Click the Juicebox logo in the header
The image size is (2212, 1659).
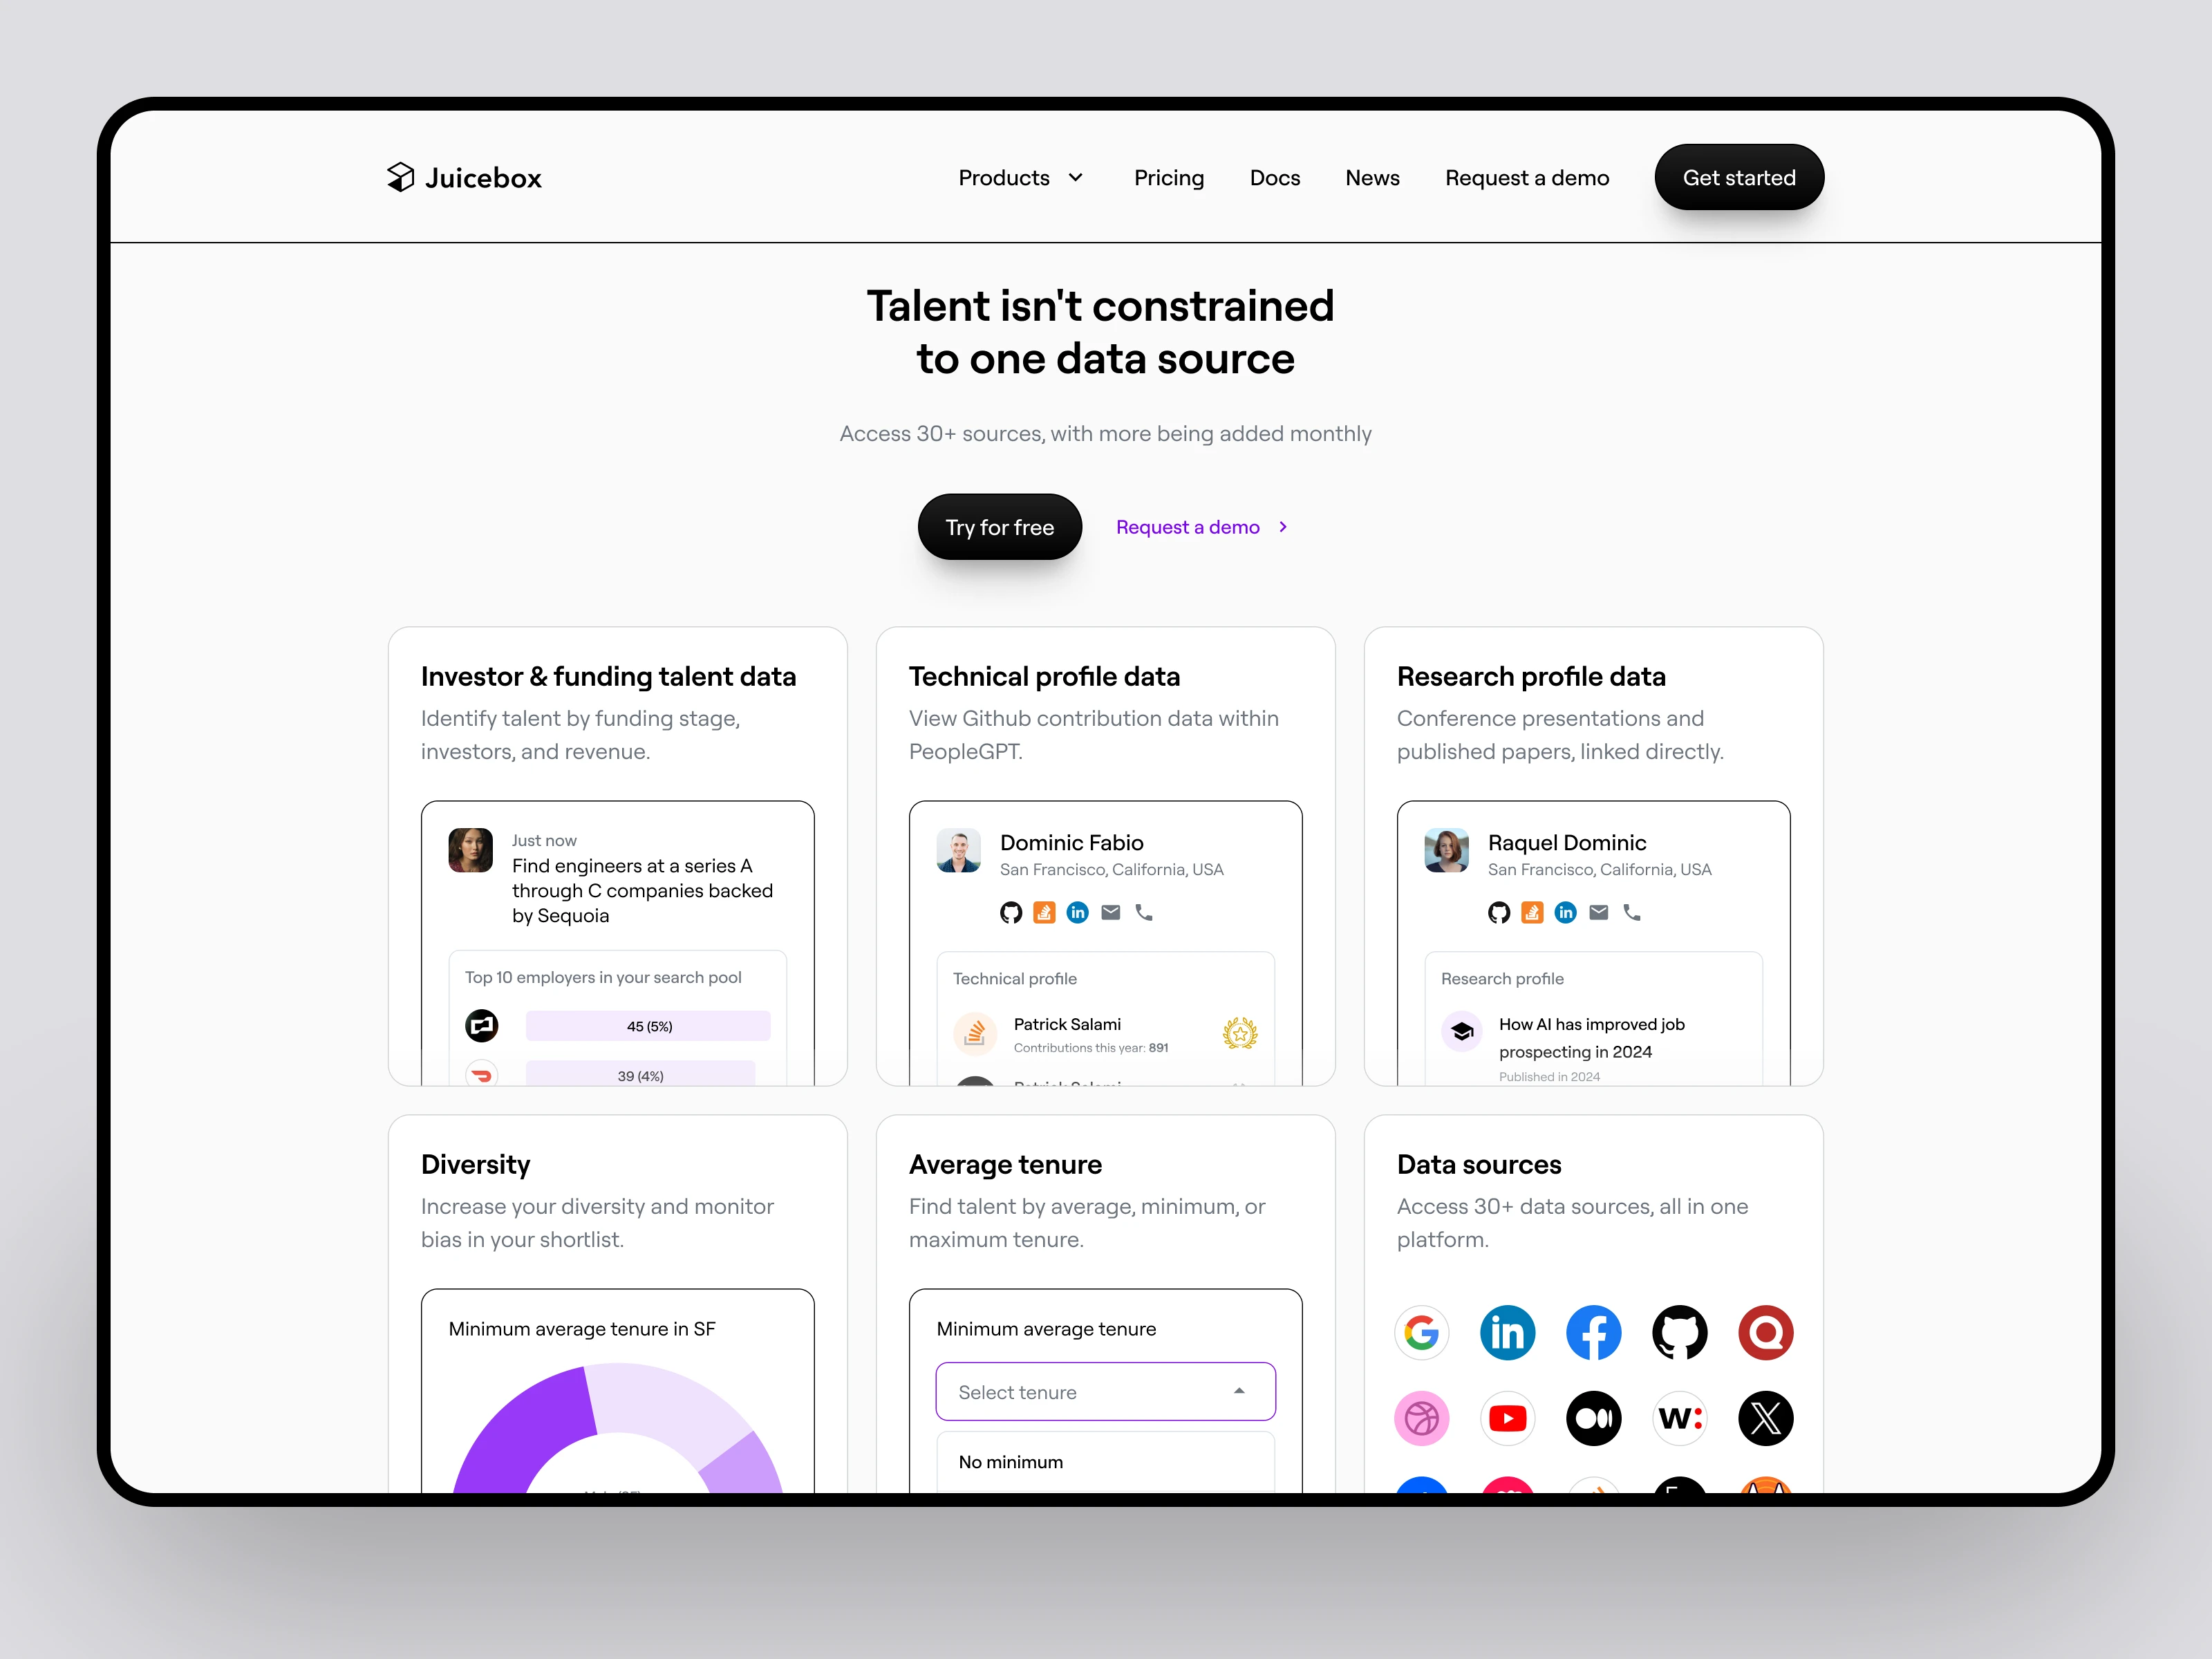click(462, 178)
